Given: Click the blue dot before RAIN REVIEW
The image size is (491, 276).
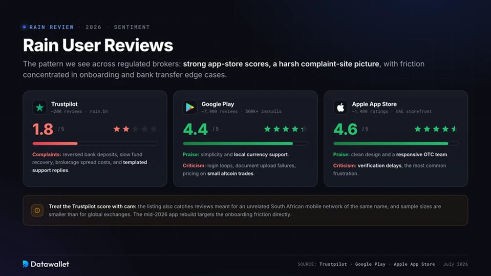Looking at the screenshot, I should coord(24,27).
